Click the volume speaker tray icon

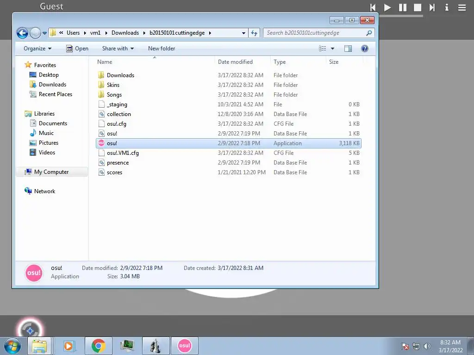point(427,346)
